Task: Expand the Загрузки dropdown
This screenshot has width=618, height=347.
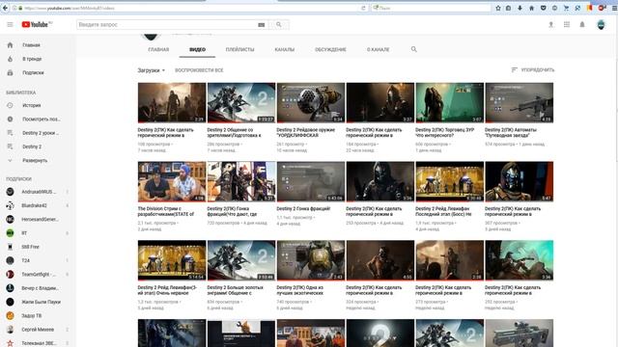Action: [151, 70]
